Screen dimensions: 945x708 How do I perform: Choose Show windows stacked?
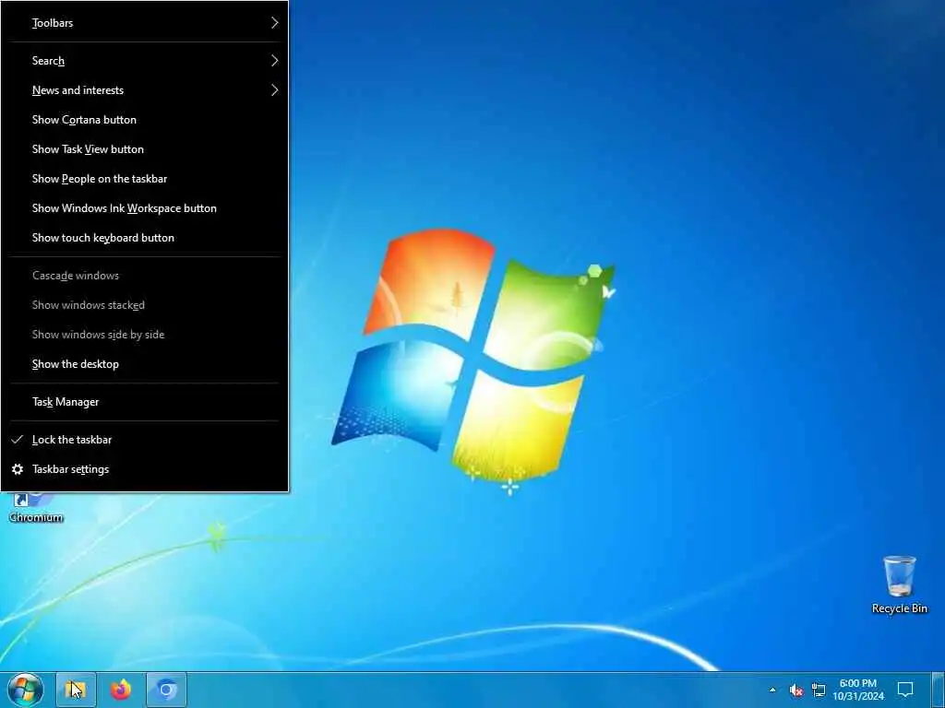click(x=145, y=305)
